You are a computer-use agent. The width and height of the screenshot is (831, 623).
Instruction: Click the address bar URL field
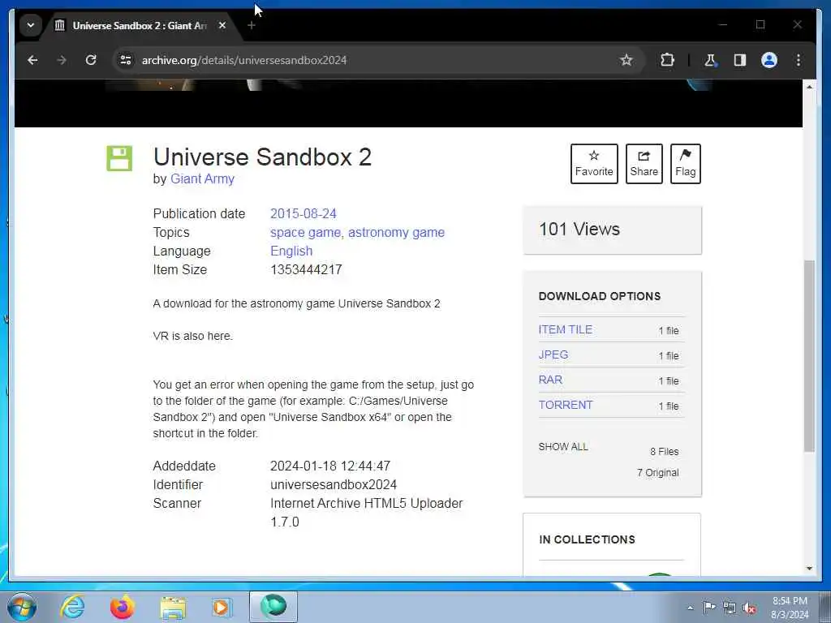coord(377,60)
